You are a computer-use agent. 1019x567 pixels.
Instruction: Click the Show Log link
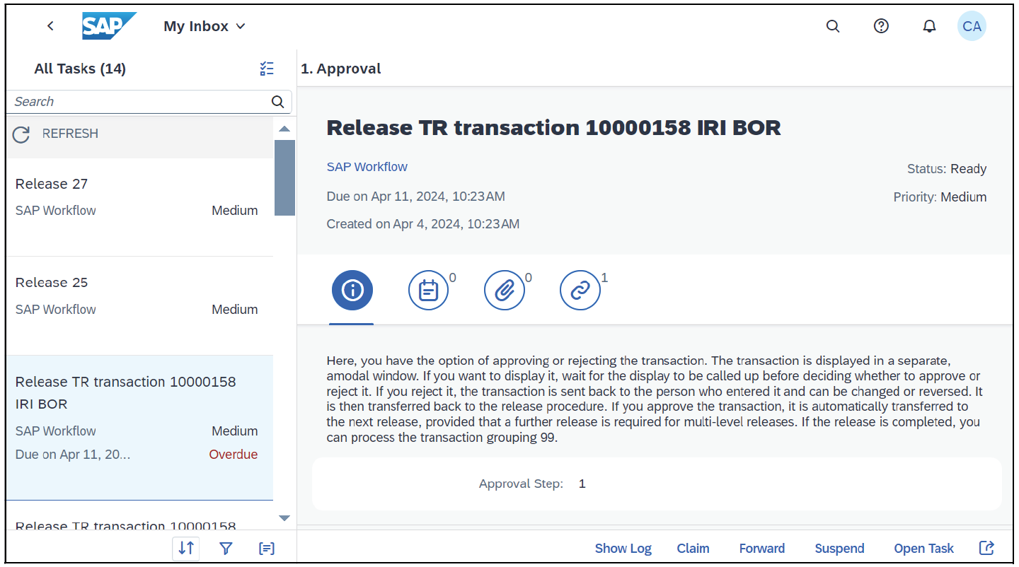point(623,548)
